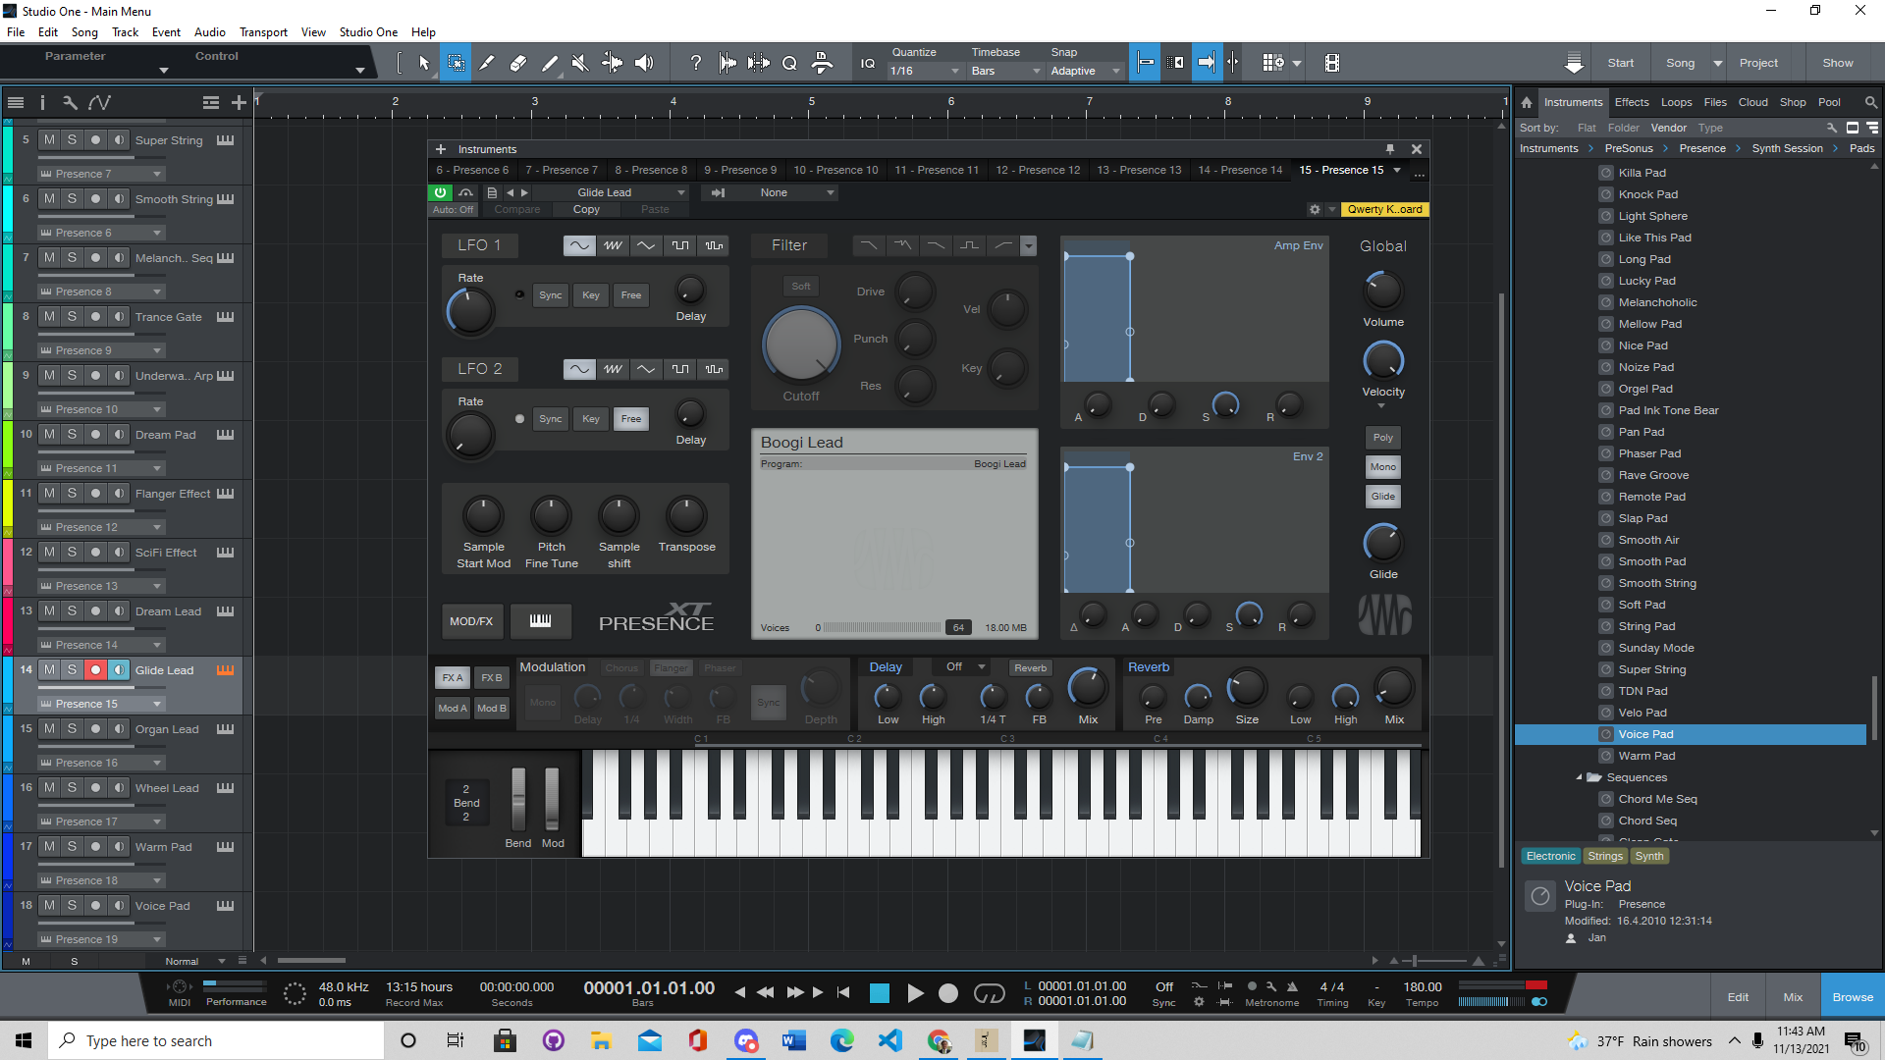Disable record arm on Glide Lead track
Image resolution: width=1885 pixels, height=1060 pixels.
95,670
